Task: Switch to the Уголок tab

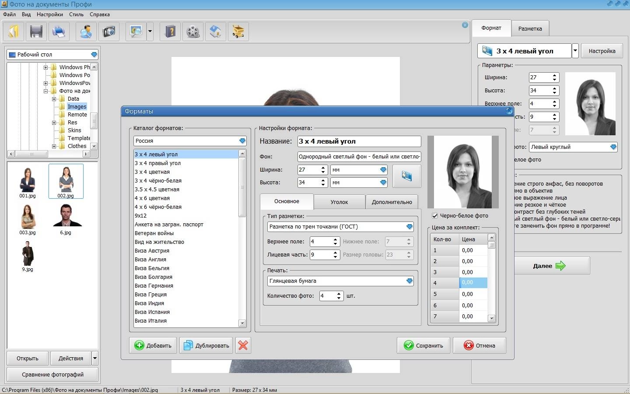Action: (339, 202)
